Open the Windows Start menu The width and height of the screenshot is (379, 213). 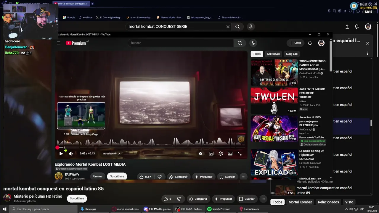(4, 209)
